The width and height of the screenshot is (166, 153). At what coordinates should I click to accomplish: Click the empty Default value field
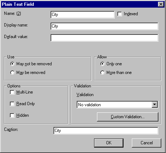[104, 38]
